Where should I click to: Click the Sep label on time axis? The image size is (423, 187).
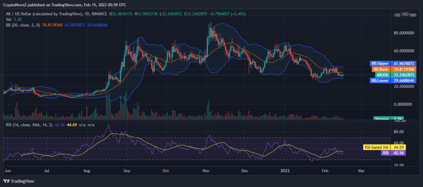click(127, 170)
